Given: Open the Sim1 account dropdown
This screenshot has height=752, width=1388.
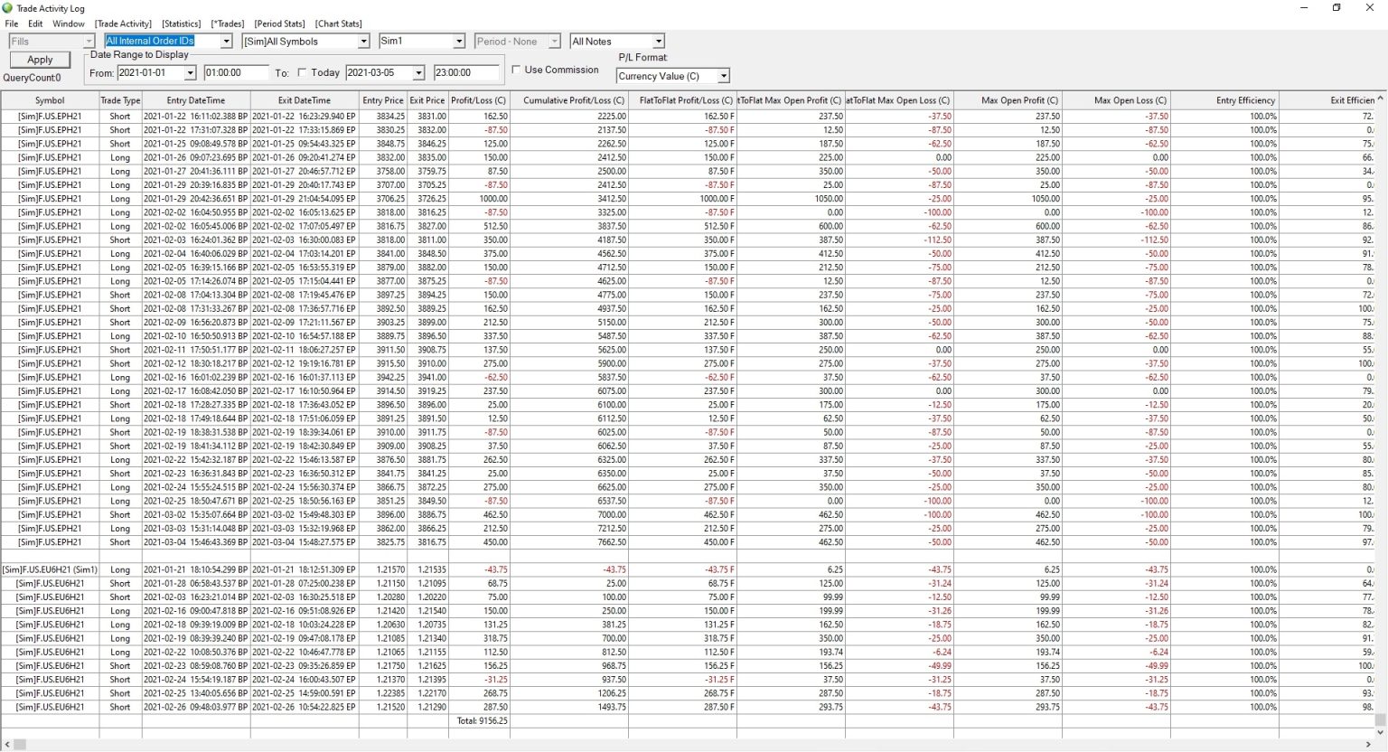Looking at the screenshot, I should point(459,41).
